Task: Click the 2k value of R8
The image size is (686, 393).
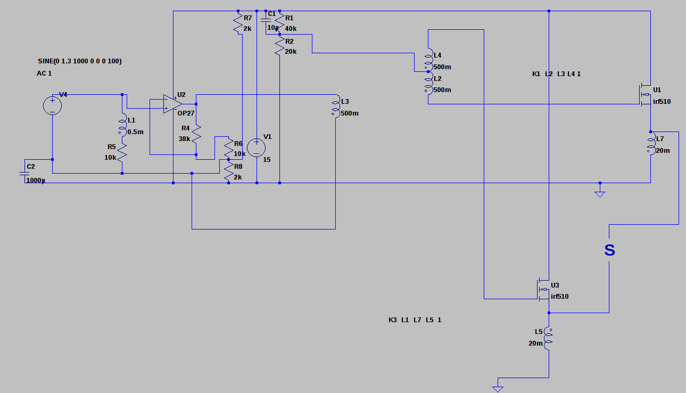Action: [238, 177]
